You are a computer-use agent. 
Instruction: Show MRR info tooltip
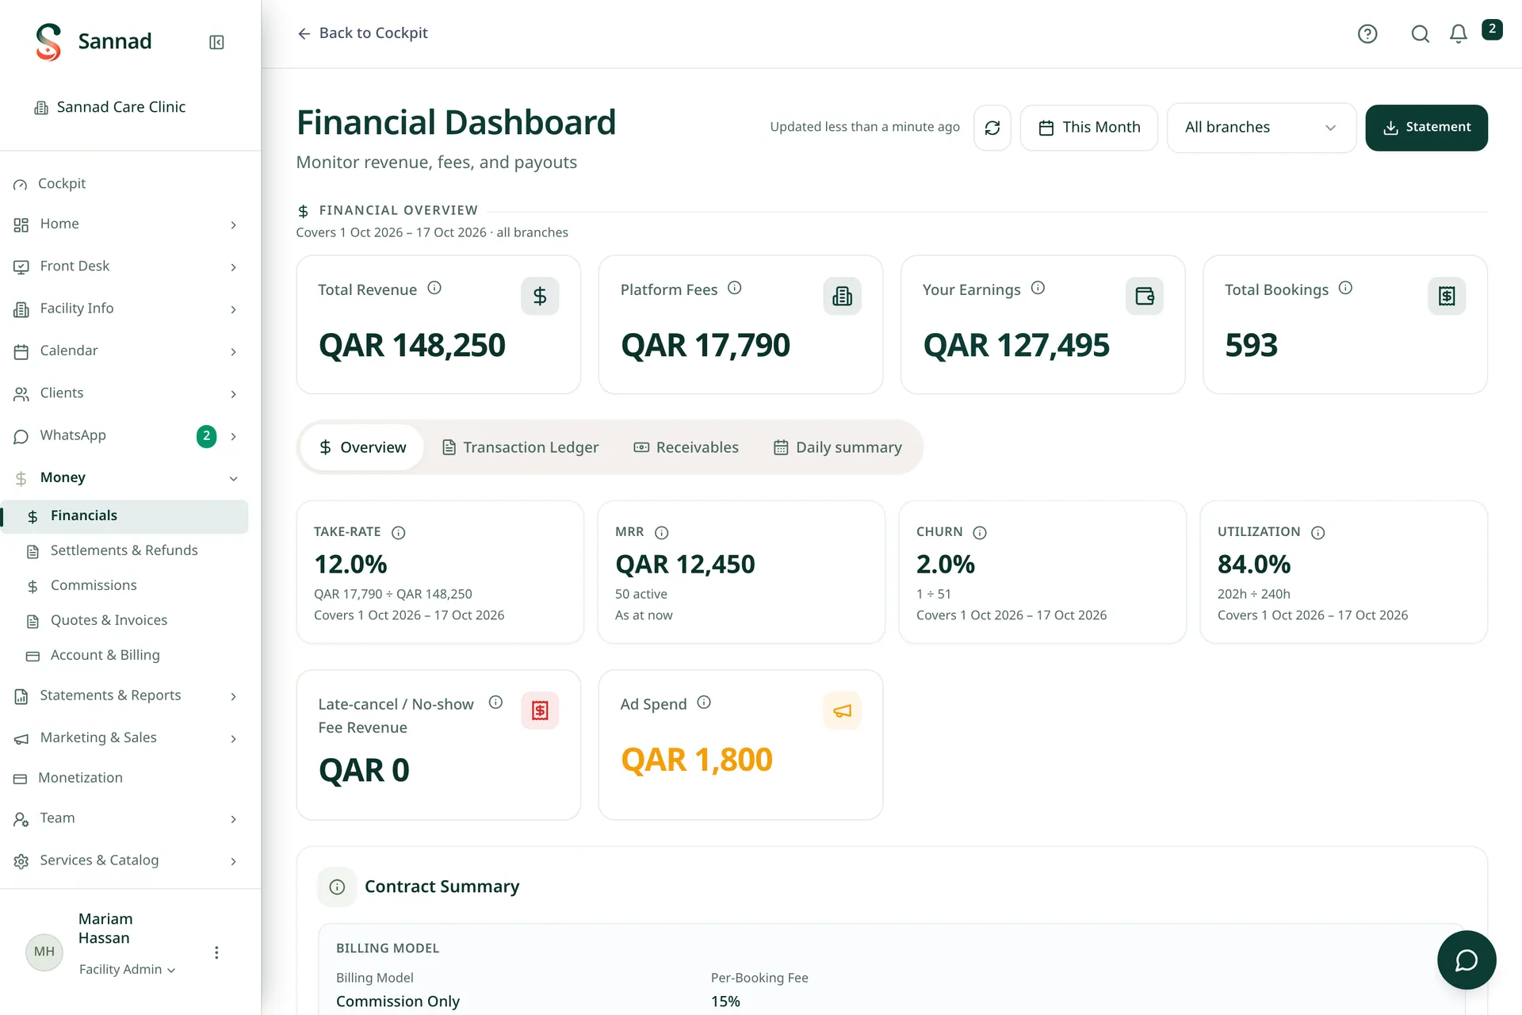click(662, 533)
